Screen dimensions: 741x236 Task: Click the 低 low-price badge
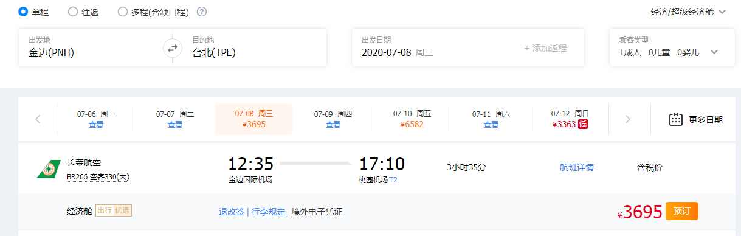click(582, 124)
